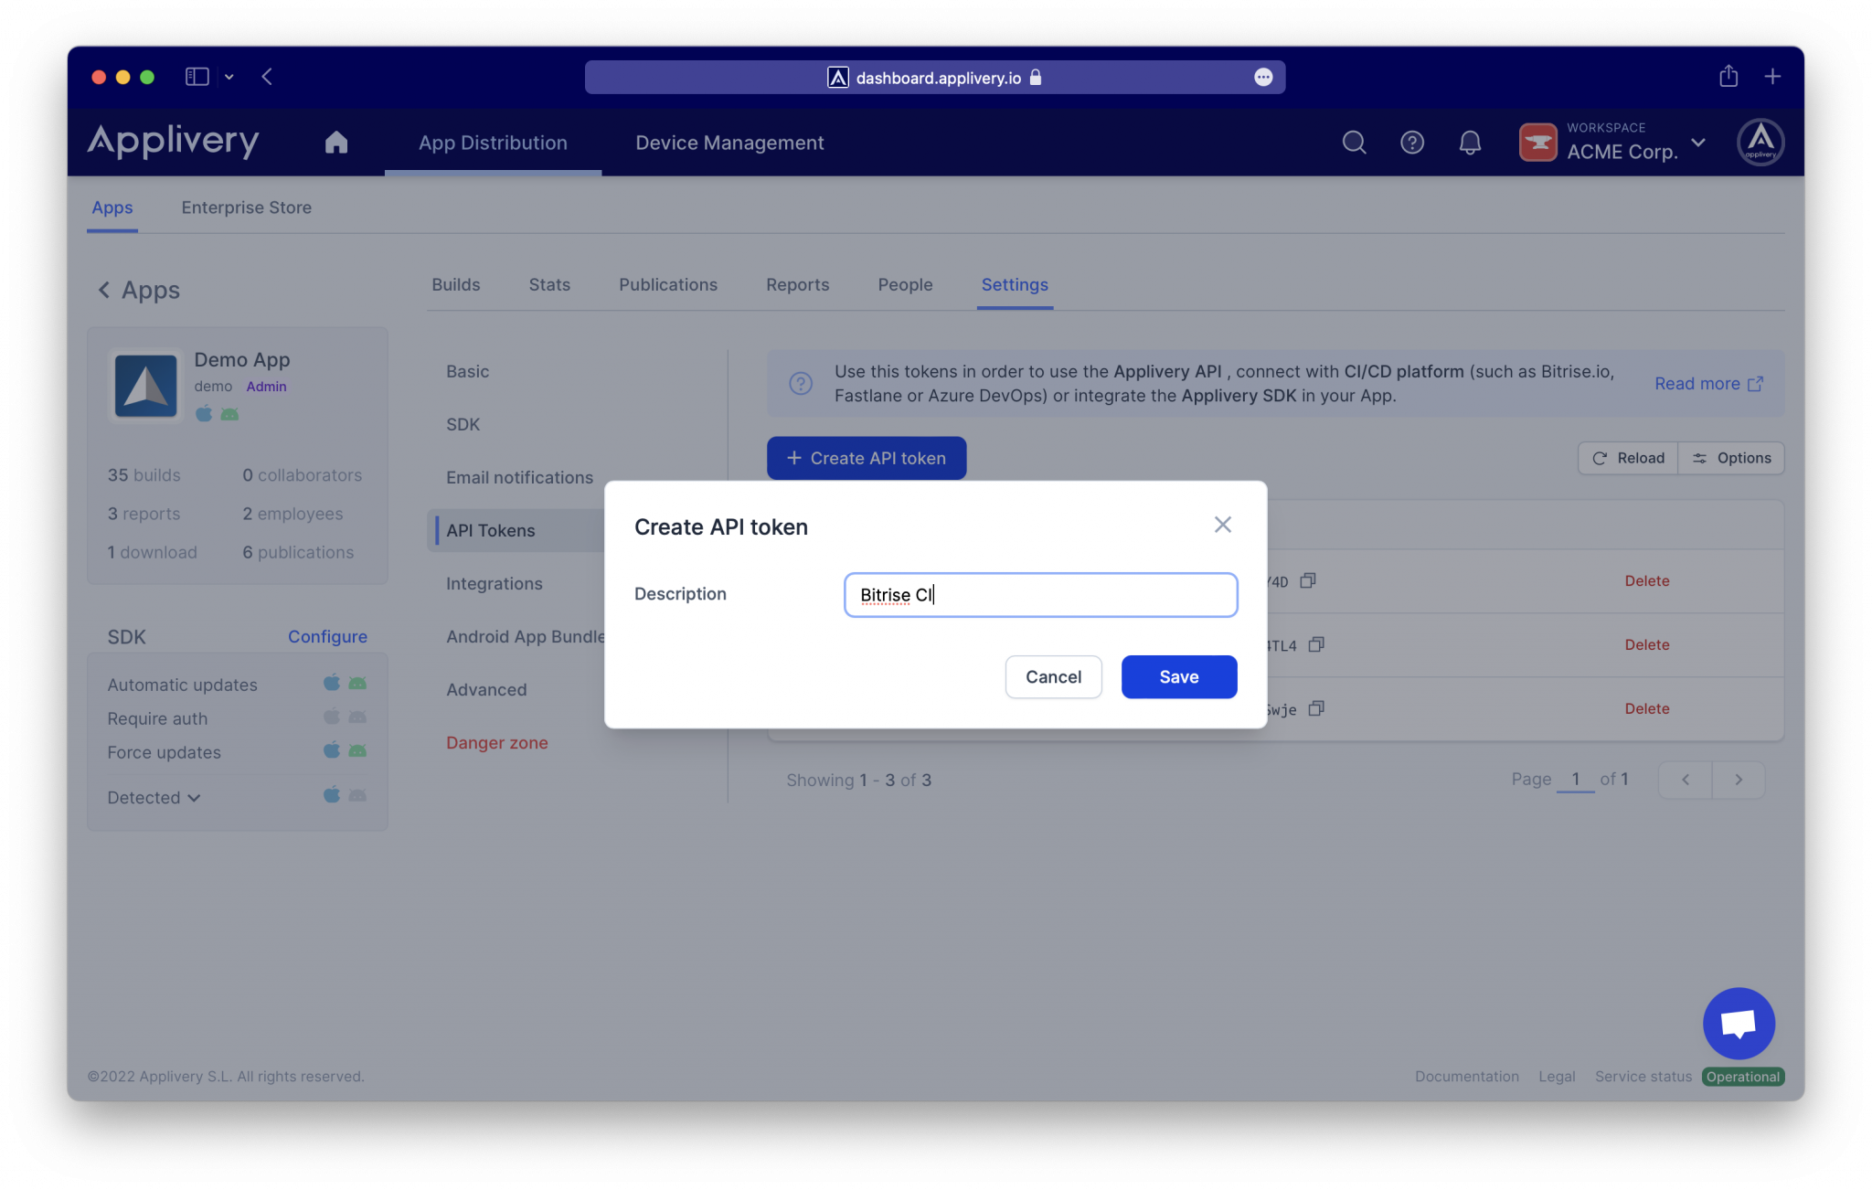
Task: Open the Device Management section
Action: tap(729, 143)
